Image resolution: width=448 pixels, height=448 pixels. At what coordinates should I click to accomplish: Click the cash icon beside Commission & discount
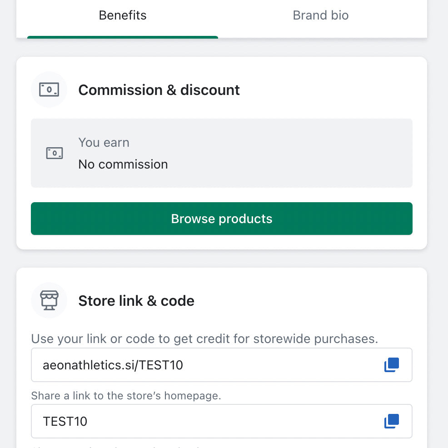pos(49,90)
